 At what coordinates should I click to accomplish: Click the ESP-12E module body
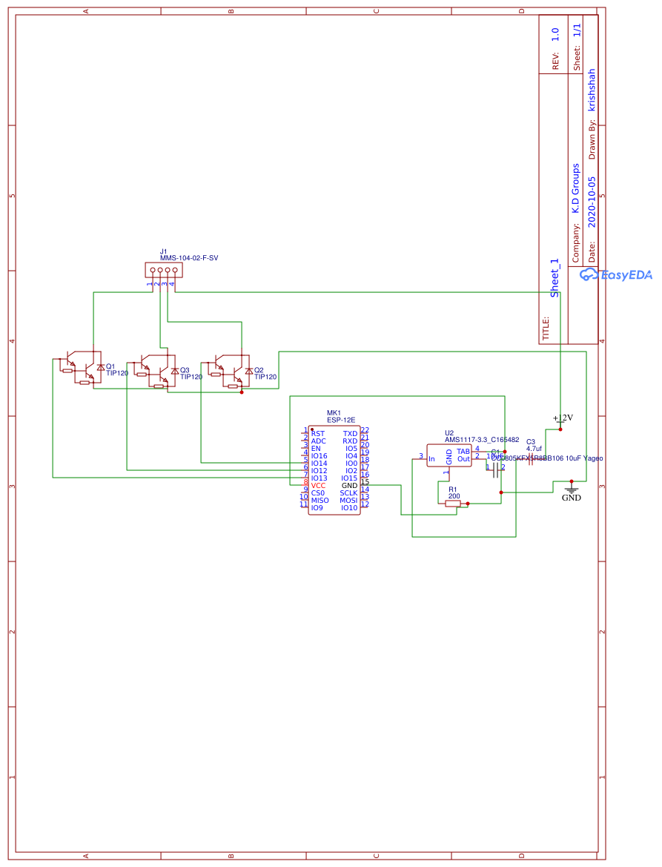pyautogui.click(x=334, y=470)
